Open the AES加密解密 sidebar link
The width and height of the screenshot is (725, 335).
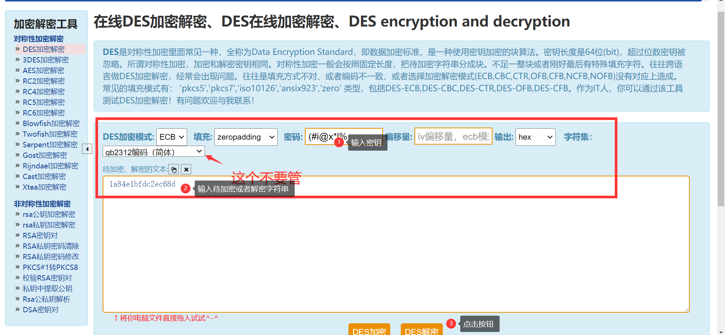point(43,70)
